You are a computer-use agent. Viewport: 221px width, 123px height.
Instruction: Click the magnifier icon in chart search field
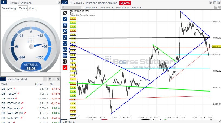(x=63, y=7)
